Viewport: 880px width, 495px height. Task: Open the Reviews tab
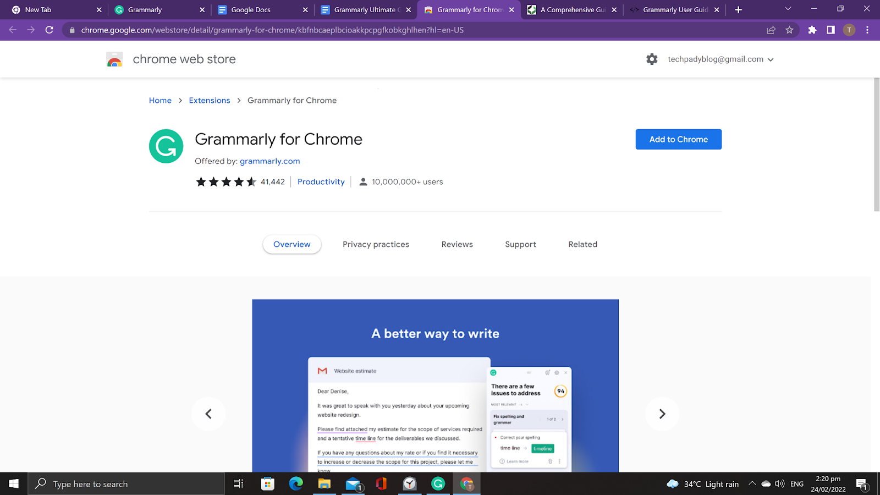[457, 244]
